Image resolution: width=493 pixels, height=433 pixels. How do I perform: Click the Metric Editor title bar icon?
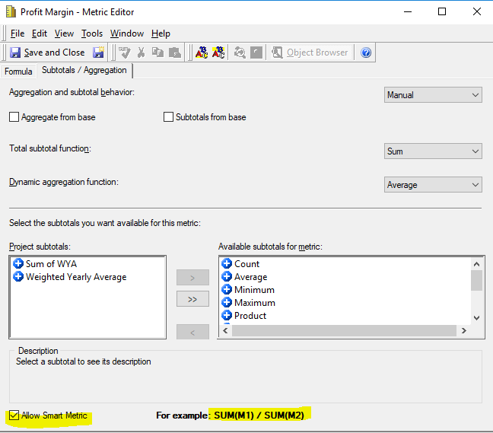pos(11,12)
